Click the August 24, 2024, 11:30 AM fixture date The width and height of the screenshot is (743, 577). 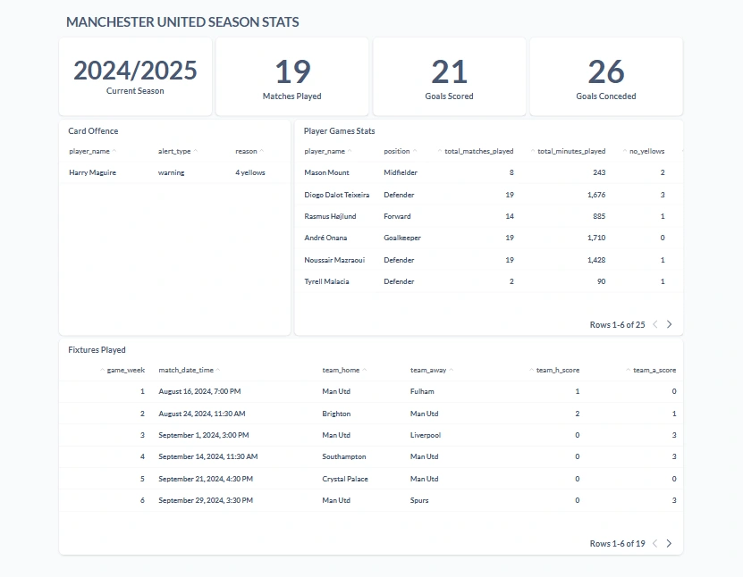pyautogui.click(x=202, y=414)
